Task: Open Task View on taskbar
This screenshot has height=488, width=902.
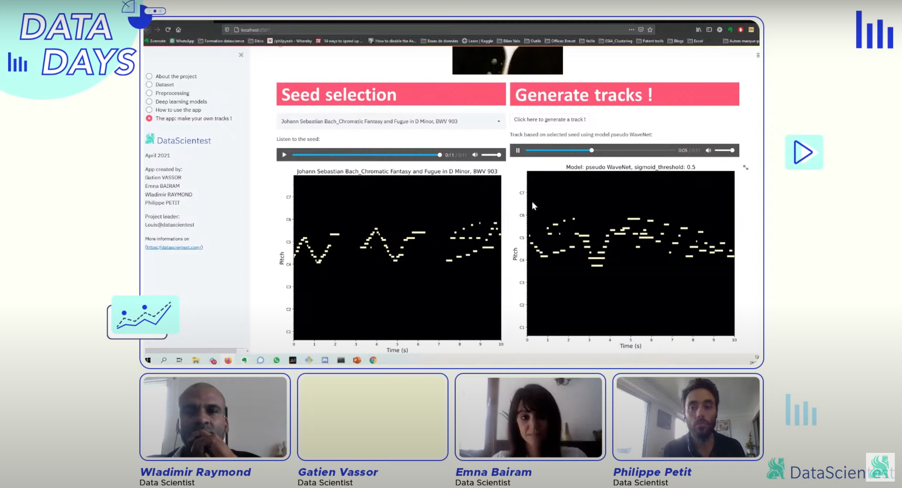Action: pyautogui.click(x=179, y=360)
